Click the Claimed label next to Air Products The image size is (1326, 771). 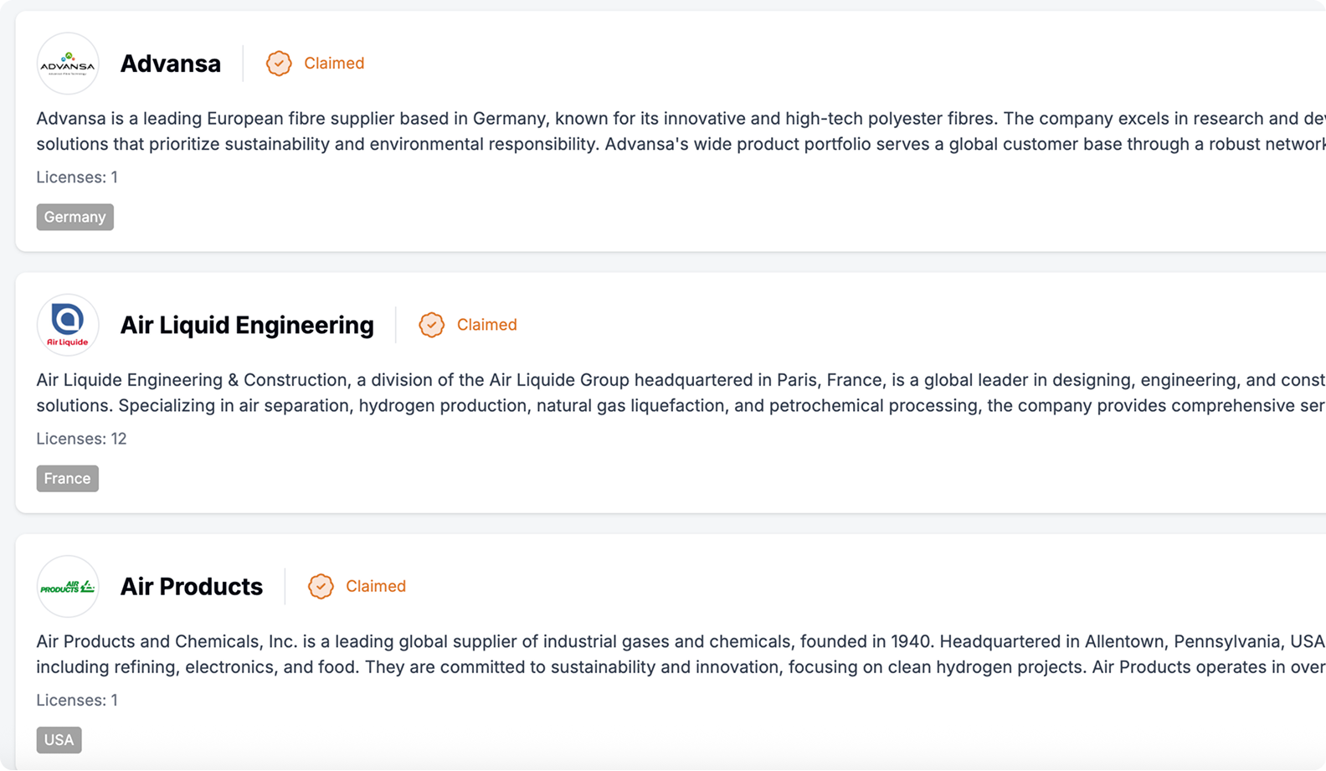pos(376,586)
